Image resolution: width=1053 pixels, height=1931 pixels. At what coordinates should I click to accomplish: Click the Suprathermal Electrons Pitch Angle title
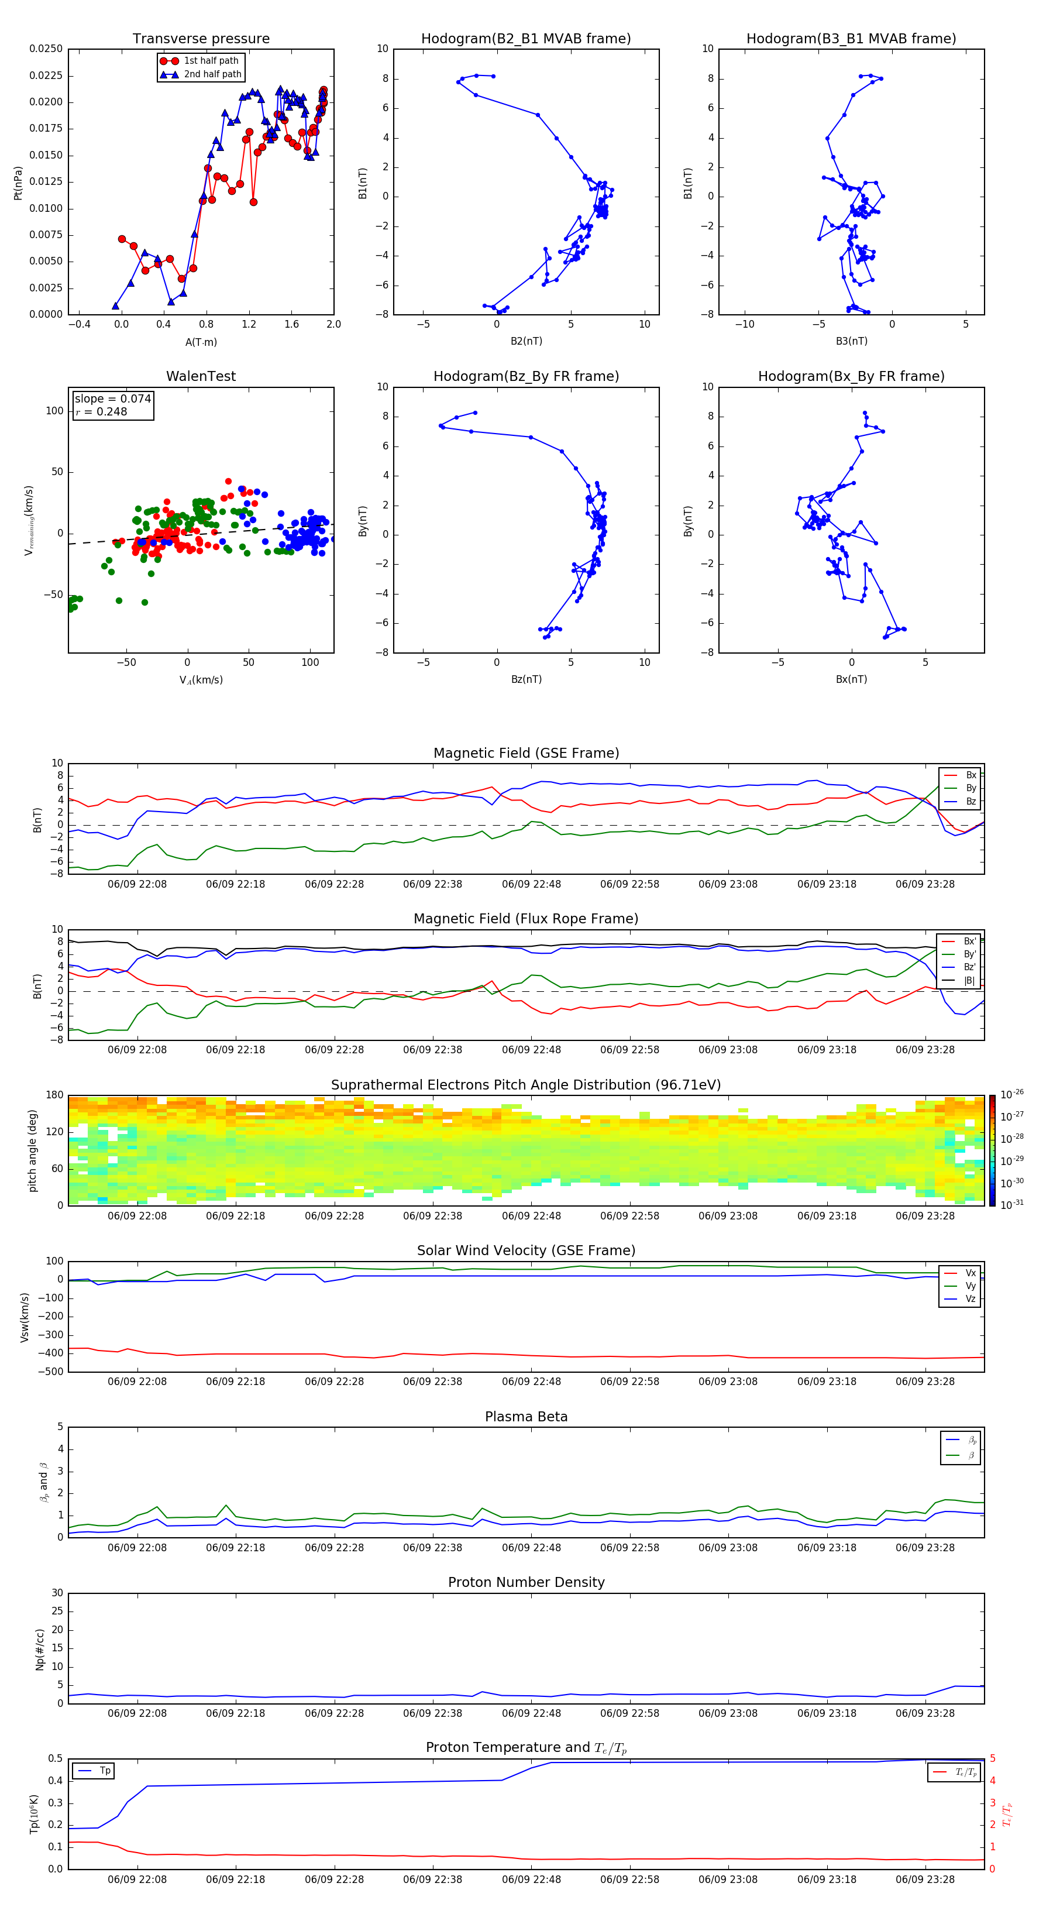tap(526, 1085)
